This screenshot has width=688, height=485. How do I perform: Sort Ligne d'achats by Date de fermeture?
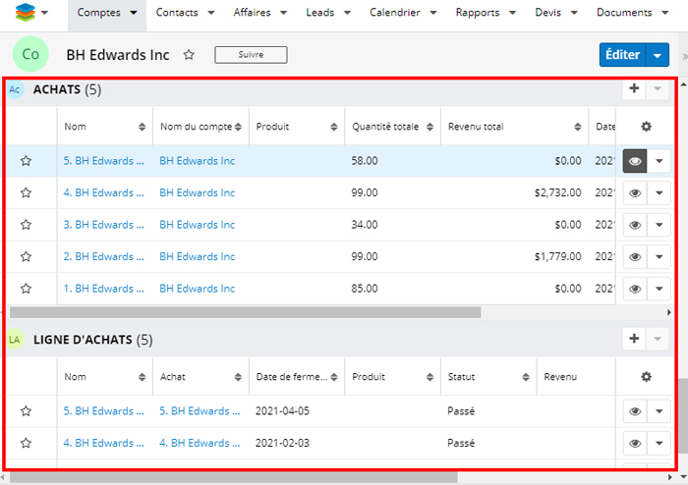coord(334,377)
